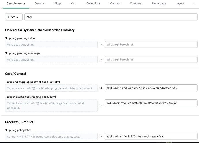Switch to the General tab
199x143 pixels.
click(x=40, y=3)
